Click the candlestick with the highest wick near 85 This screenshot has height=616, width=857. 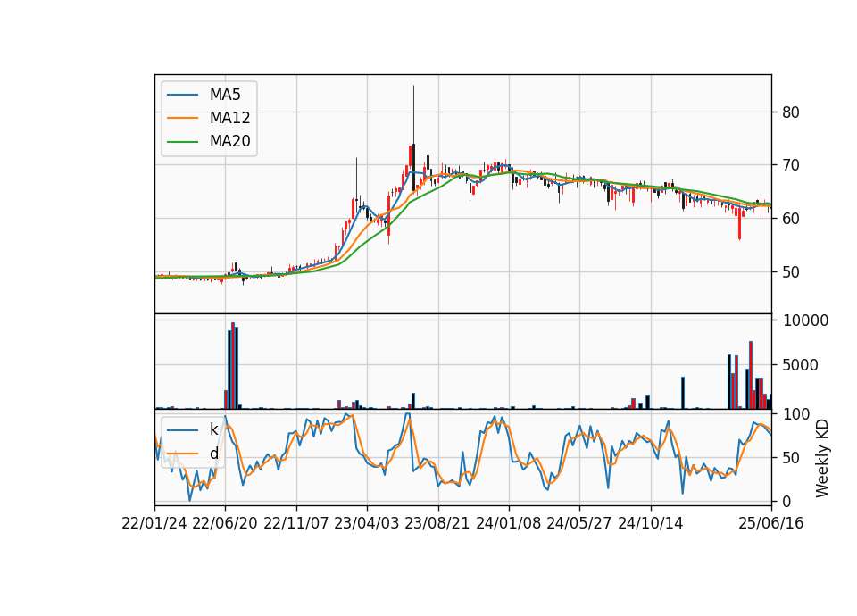413,137
